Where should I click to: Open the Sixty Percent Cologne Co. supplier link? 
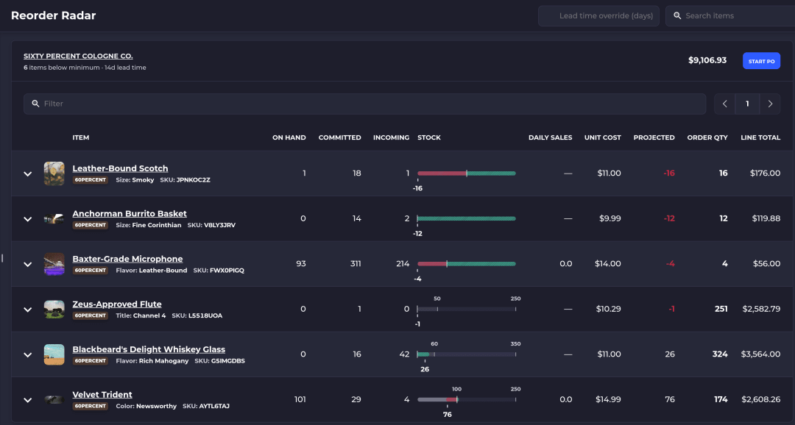pos(78,56)
